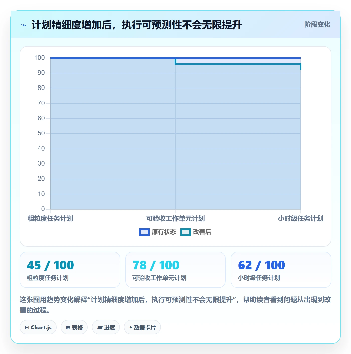
Task: Toggle the 改善后 legend item
Action: (196, 232)
